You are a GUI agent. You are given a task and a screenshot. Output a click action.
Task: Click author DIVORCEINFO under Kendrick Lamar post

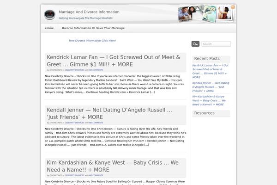56,70
